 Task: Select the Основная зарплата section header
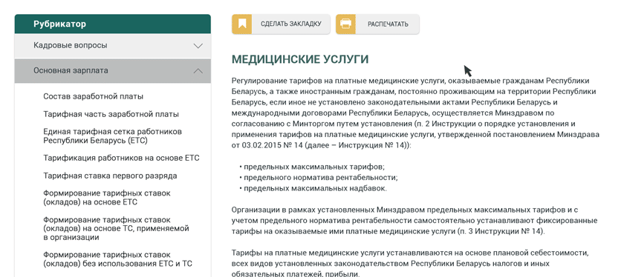(113, 71)
